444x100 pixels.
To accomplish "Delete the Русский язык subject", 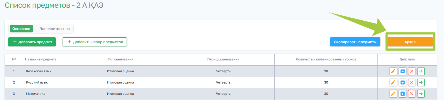I will click(x=412, y=82).
